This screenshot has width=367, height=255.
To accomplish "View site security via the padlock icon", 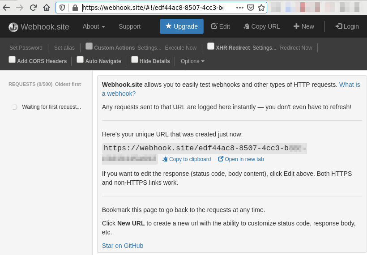I will [x=75, y=8].
